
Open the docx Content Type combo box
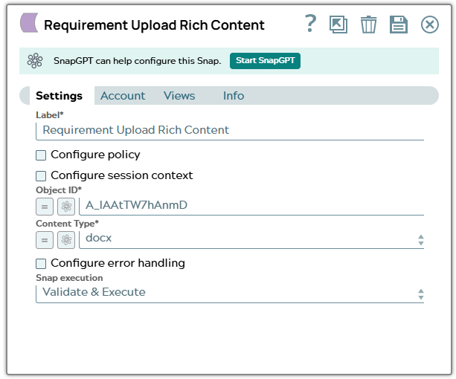coord(251,239)
